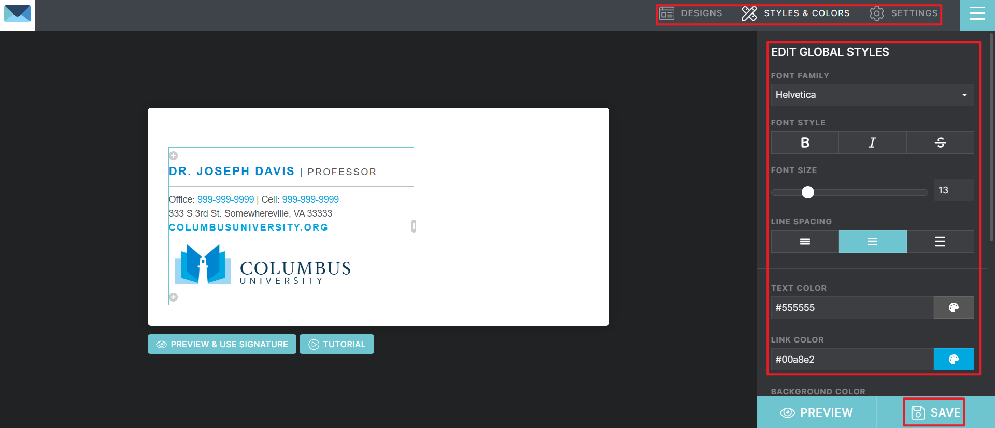Click the Cell phone number link
Screen dimensions: 995x428
pyautogui.click(x=310, y=199)
